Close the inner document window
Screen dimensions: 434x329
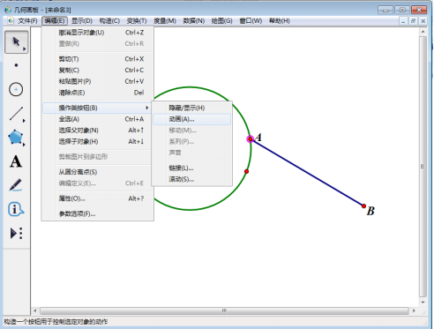click(x=423, y=21)
